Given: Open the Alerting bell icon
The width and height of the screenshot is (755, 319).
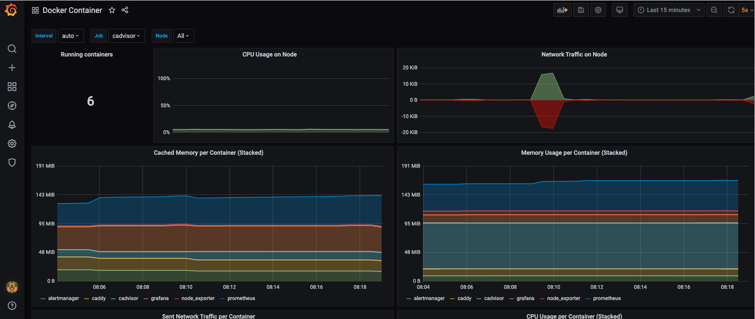Looking at the screenshot, I should point(12,125).
